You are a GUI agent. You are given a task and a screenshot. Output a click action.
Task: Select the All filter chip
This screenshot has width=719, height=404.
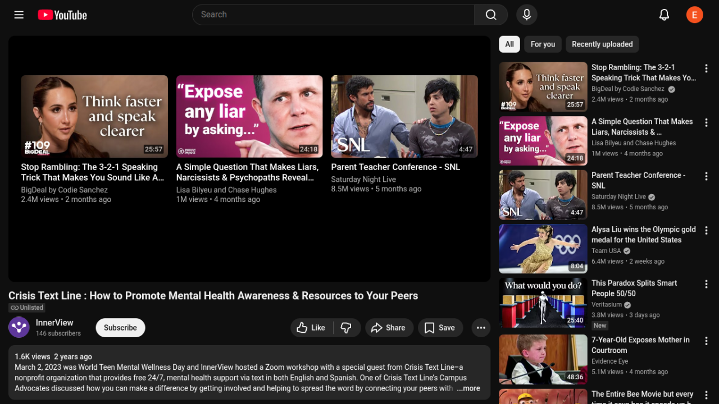[x=509, y=44]
